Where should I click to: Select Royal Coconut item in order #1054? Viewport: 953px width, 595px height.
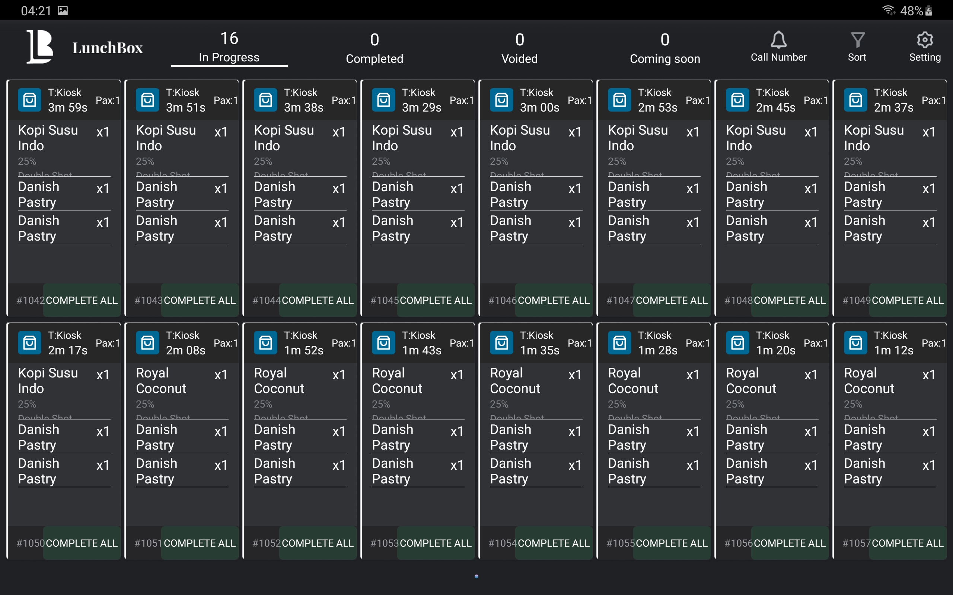click(x=515, y=380)
